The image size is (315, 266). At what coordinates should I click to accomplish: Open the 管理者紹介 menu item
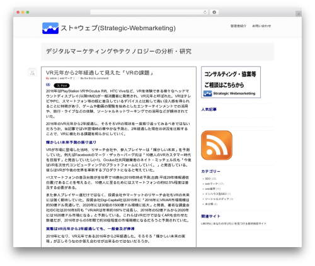[238, 26]
